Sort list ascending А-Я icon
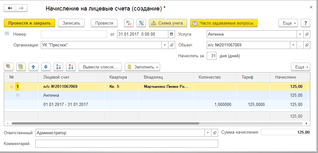 click(58, 67)
